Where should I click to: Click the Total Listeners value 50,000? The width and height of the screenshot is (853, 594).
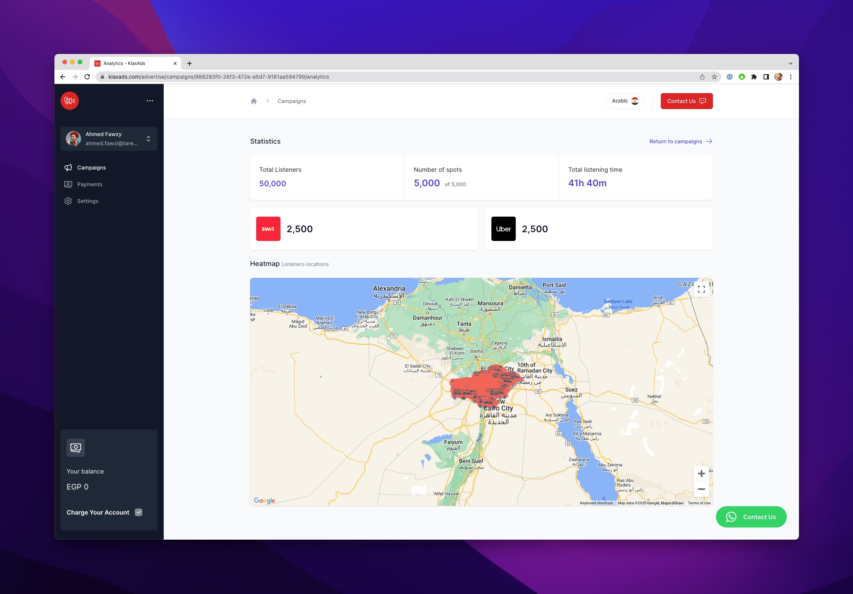point(273,184)
